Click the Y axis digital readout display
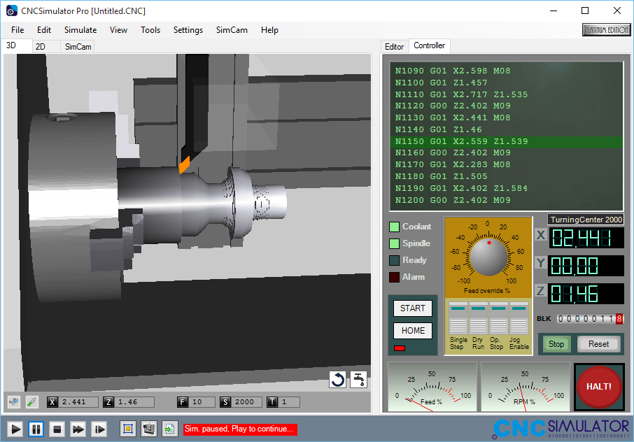Viewport: 634px width, 442px height. (x=586, y=266)
